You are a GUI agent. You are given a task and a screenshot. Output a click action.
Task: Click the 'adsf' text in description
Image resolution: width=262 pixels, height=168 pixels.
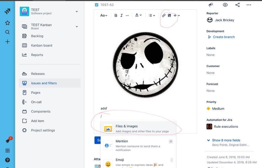click(x=104, y=108)
